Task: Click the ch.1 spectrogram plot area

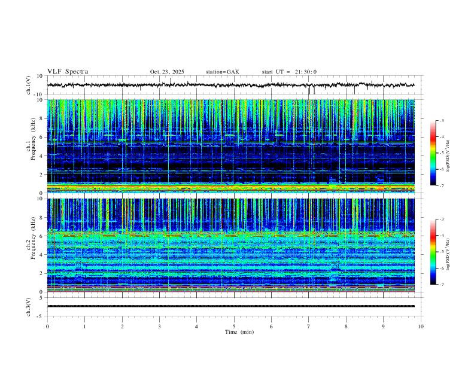Action: [230, 146]
